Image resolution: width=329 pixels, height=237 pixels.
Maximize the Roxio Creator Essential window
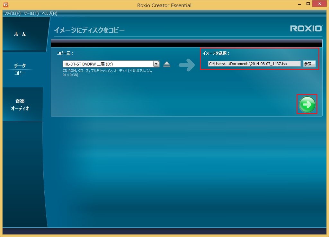(x=308, y=4)
